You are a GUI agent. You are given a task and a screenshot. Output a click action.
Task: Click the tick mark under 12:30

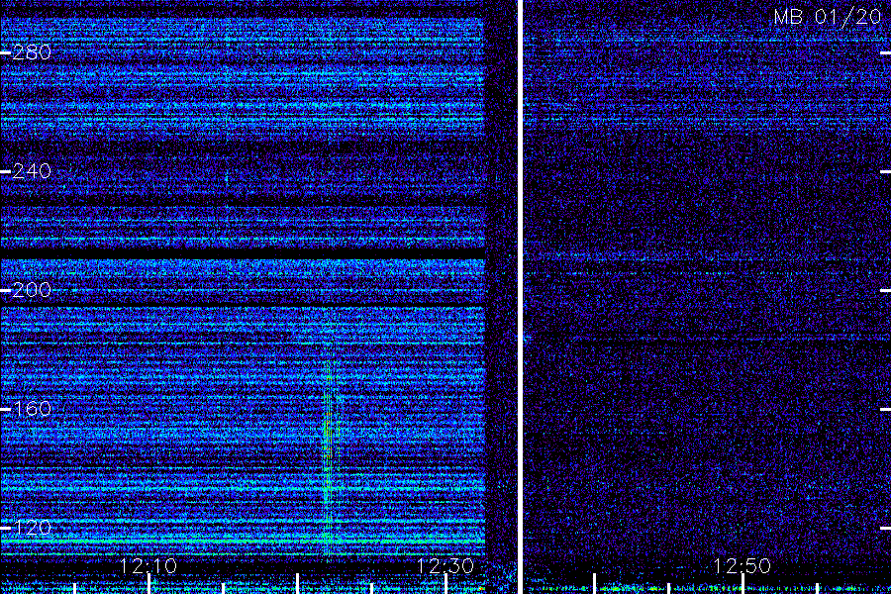[446, 584]
